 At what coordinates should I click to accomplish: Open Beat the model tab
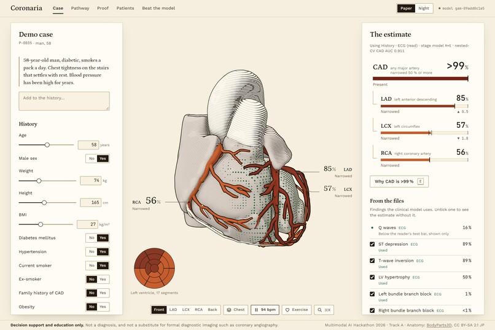158,8
